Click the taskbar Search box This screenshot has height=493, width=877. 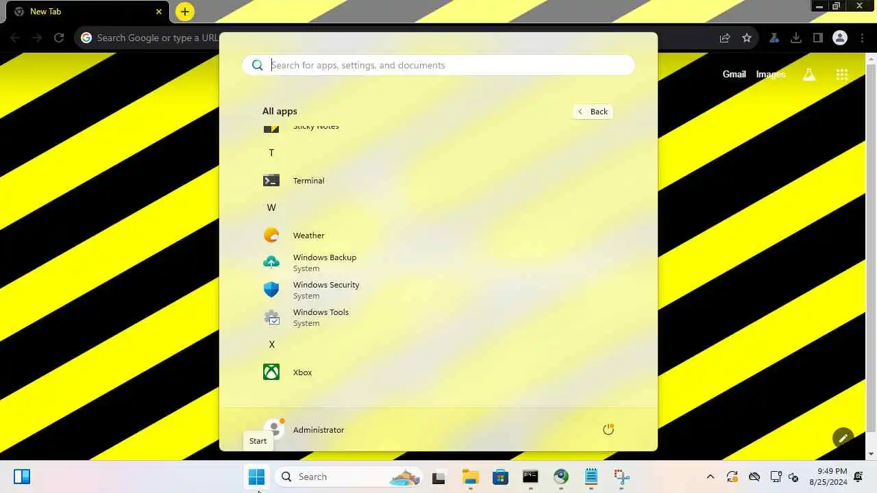(349, 477)
